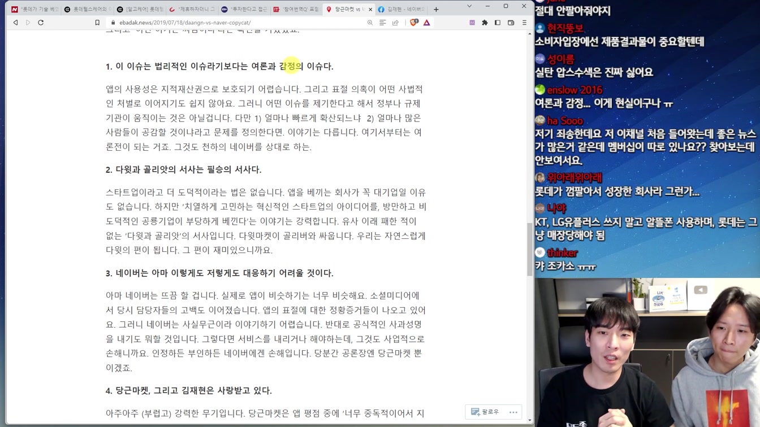Click the webcam video of two streamers

click(x=647, y=352)
